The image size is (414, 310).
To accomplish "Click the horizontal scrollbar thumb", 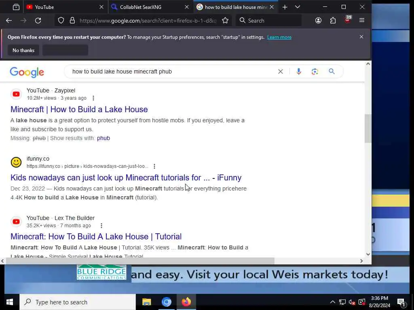I will coord(140,261).
